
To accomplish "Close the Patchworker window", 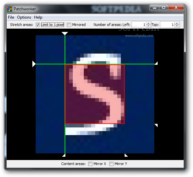I will click(x=176, y=8).
